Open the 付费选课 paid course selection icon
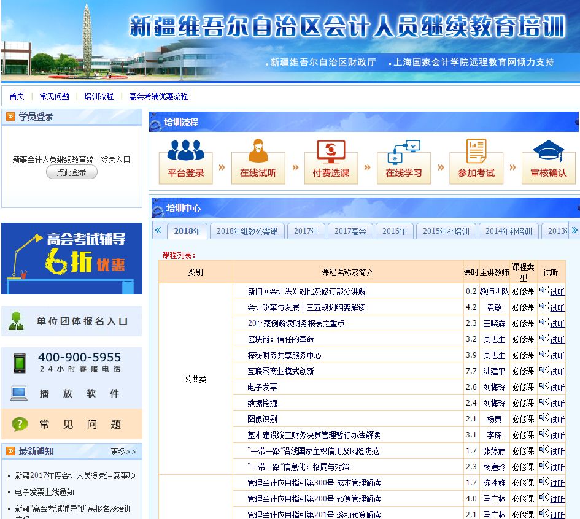 coord(331,151)
